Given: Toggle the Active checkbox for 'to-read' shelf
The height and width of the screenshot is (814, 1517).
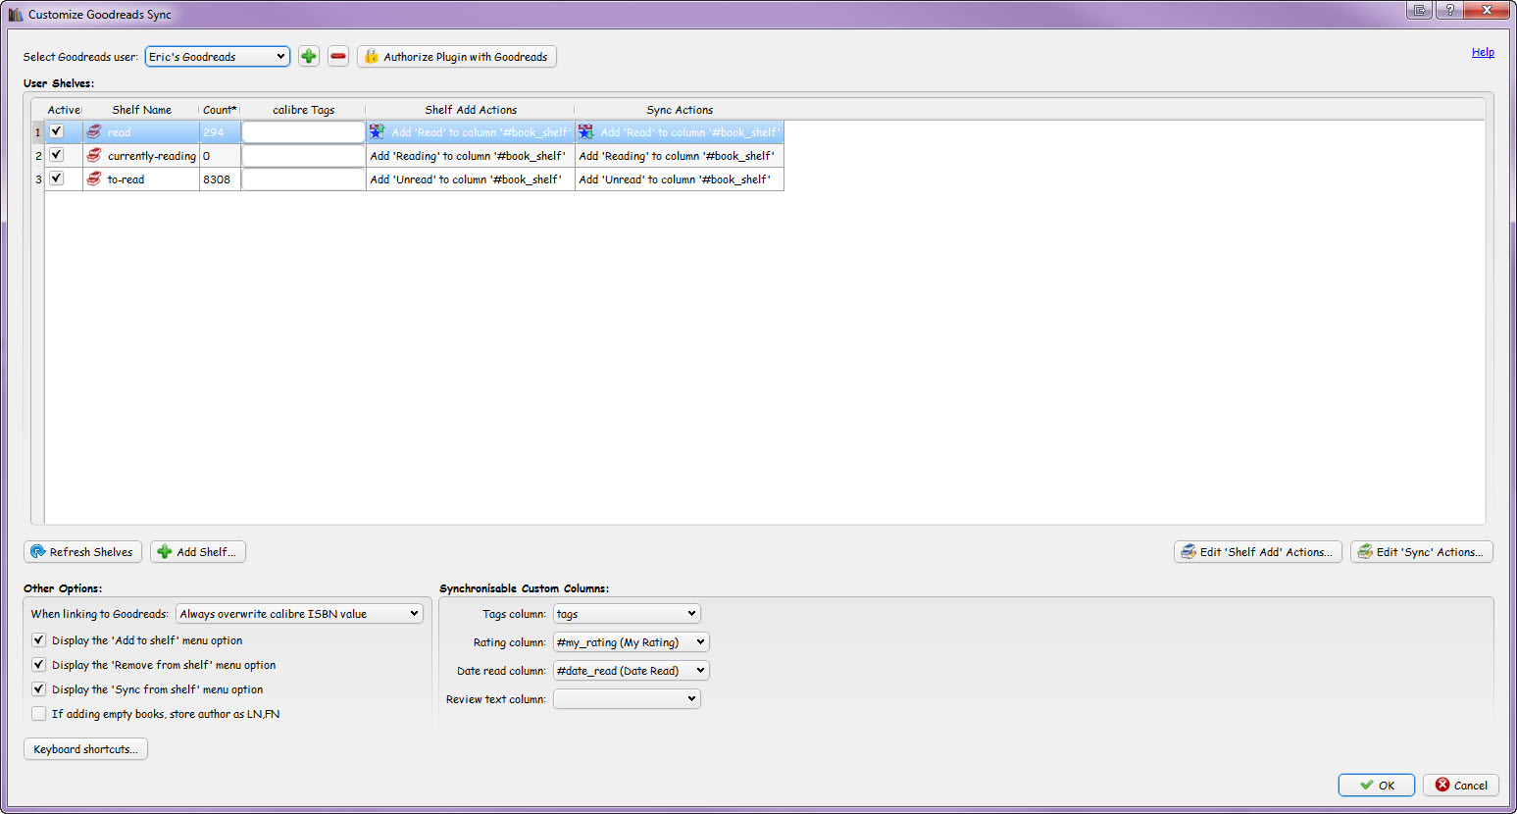Looking at the screenshot, I should click(57, 178).
